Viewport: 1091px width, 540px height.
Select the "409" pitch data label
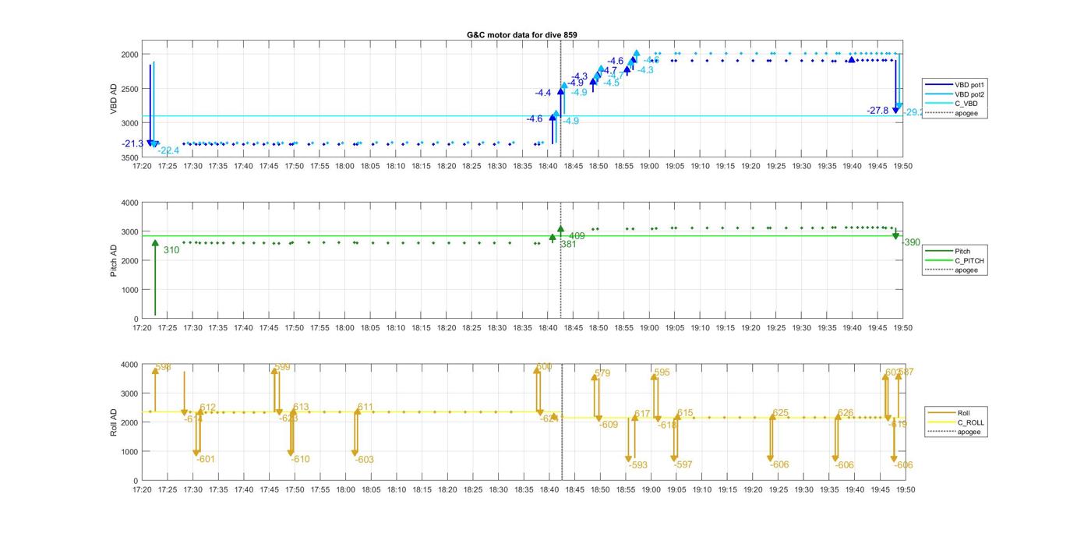click(577, 236)
